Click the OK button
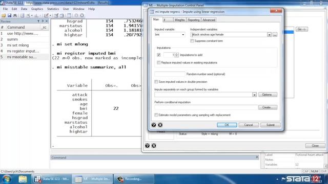Image resolution: width=328 pixels, height=184 pixels. point(227,125)
